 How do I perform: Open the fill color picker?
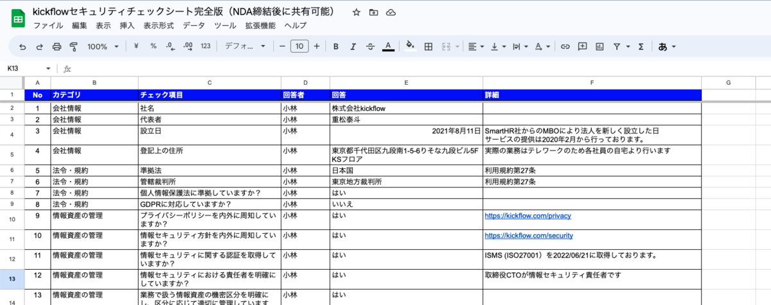click(x=411, y=46)
